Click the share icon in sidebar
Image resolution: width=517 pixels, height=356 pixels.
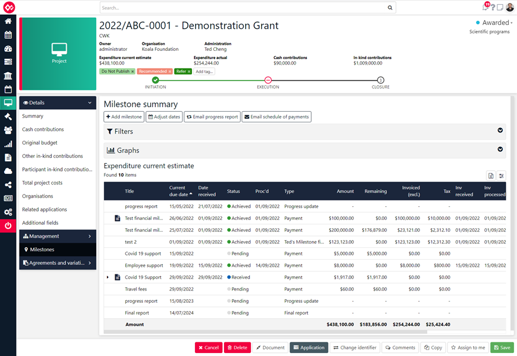pos(8,185)
